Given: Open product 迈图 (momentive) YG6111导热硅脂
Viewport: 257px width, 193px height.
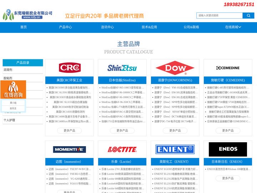Looking at the screenshot, I should (x=70, y=183).
